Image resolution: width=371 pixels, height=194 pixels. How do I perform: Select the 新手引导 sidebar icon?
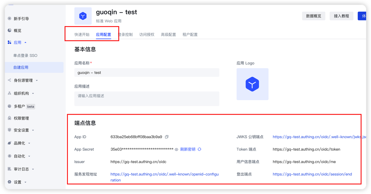[x=10, y=18]
